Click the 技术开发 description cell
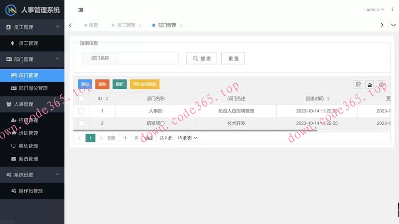This screenshot has width=399, height=224. (236, 123)
